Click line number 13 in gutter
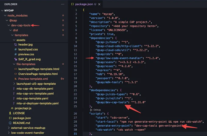 click(75, 58)
